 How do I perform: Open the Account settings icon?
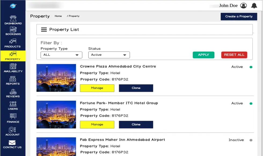tap(12, 130)
